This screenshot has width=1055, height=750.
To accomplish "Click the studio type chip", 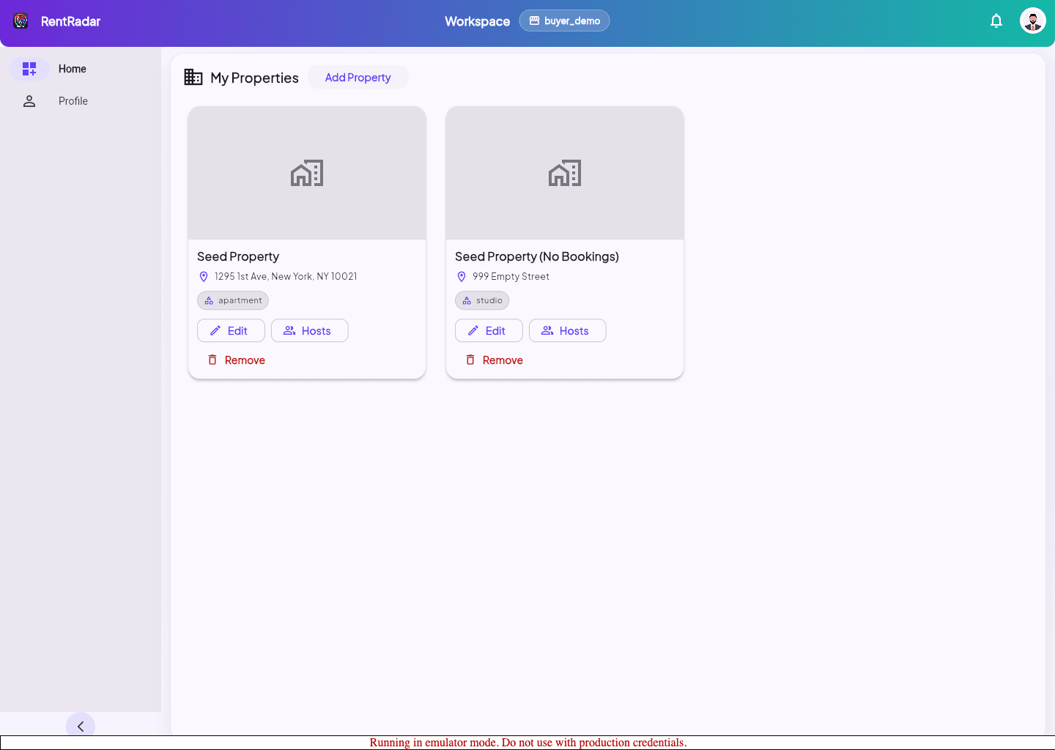I will click(x=482, y=301).
